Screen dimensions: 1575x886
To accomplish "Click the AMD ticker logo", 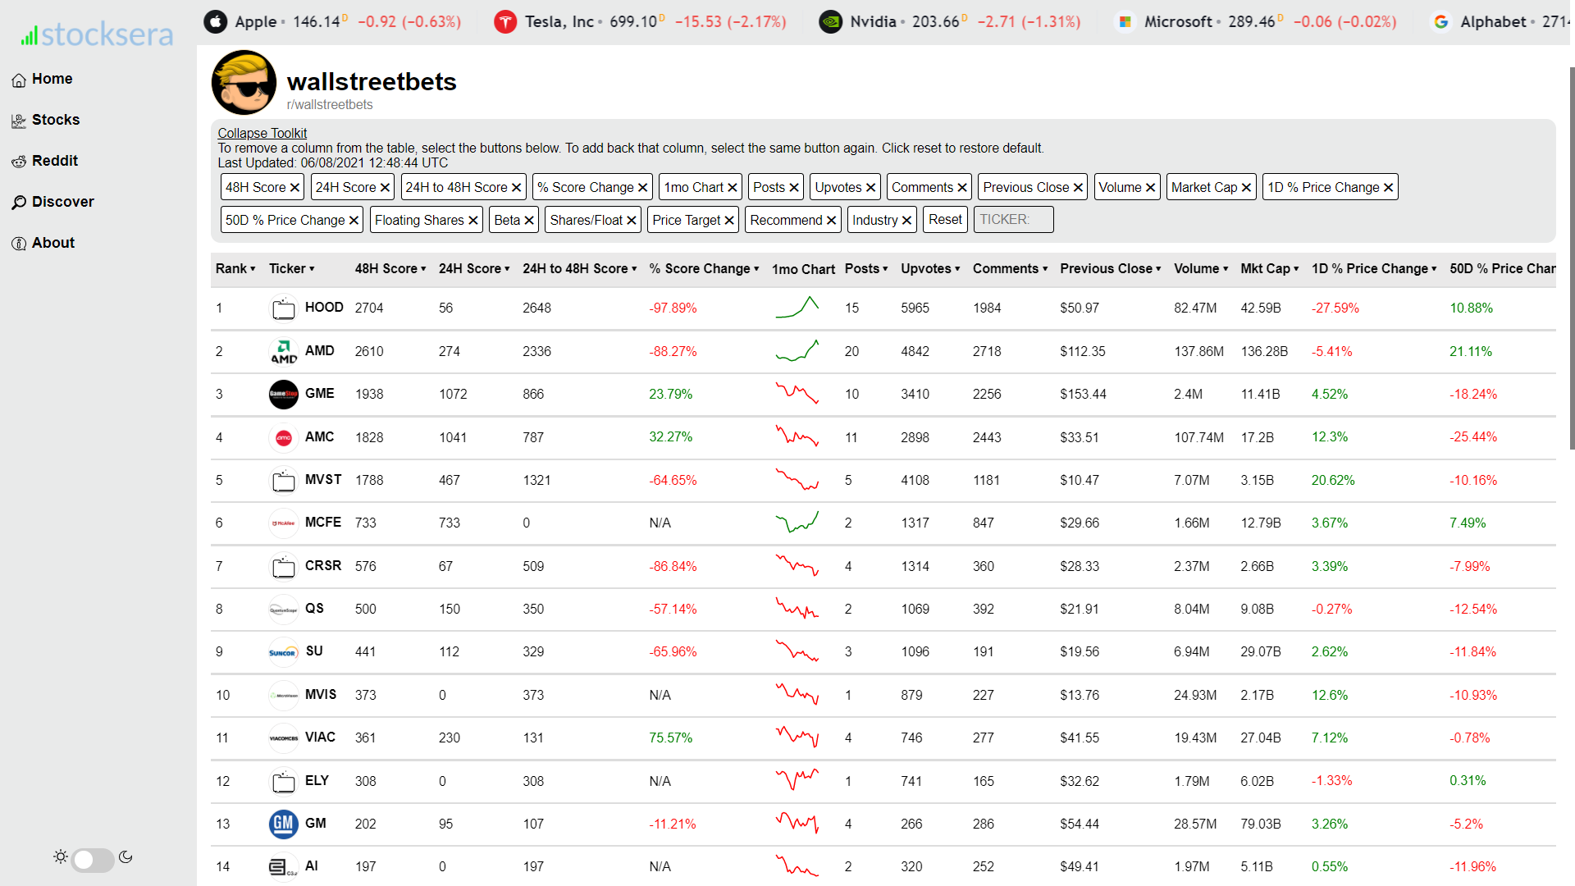I will 284,351.
